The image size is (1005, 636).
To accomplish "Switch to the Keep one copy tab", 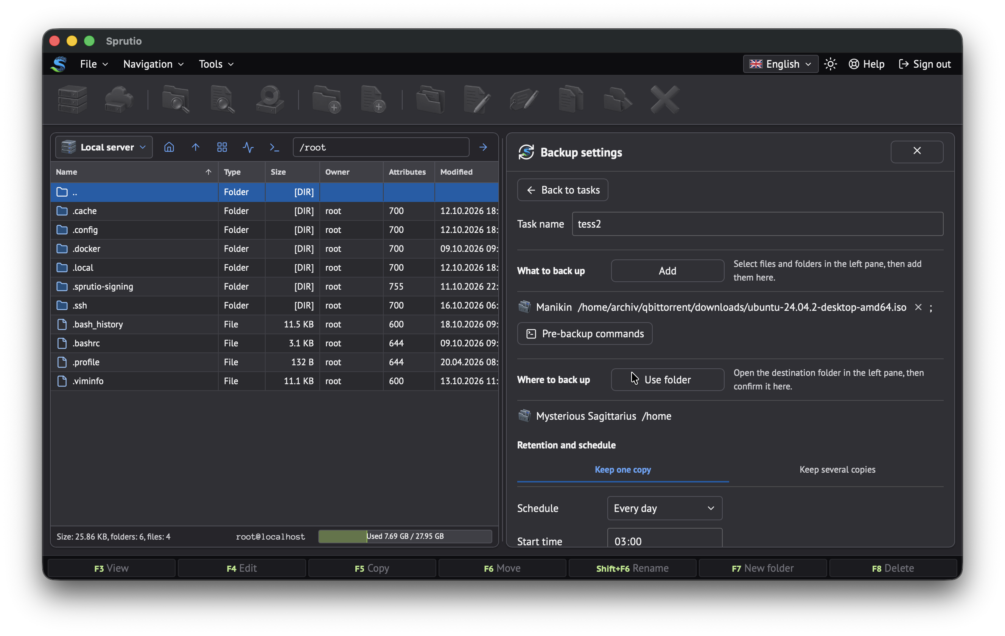I will [x=623, y=469].
